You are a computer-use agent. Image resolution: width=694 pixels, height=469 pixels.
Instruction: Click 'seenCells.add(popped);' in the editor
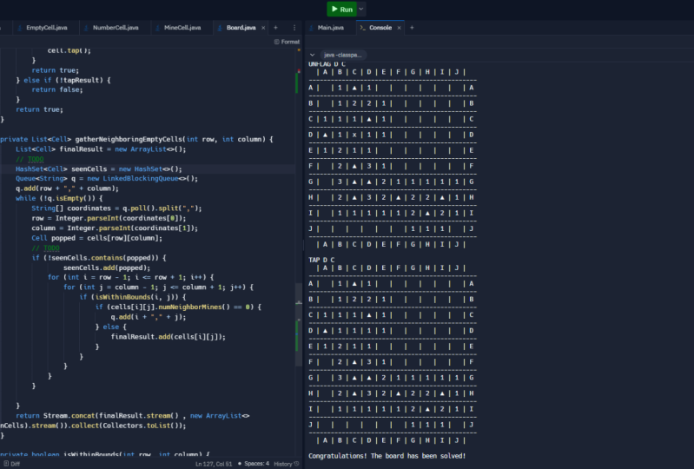pyautogui.click(x=107, y=268)
